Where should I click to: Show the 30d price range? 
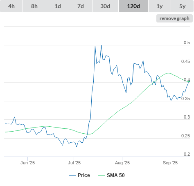point(105,6)
